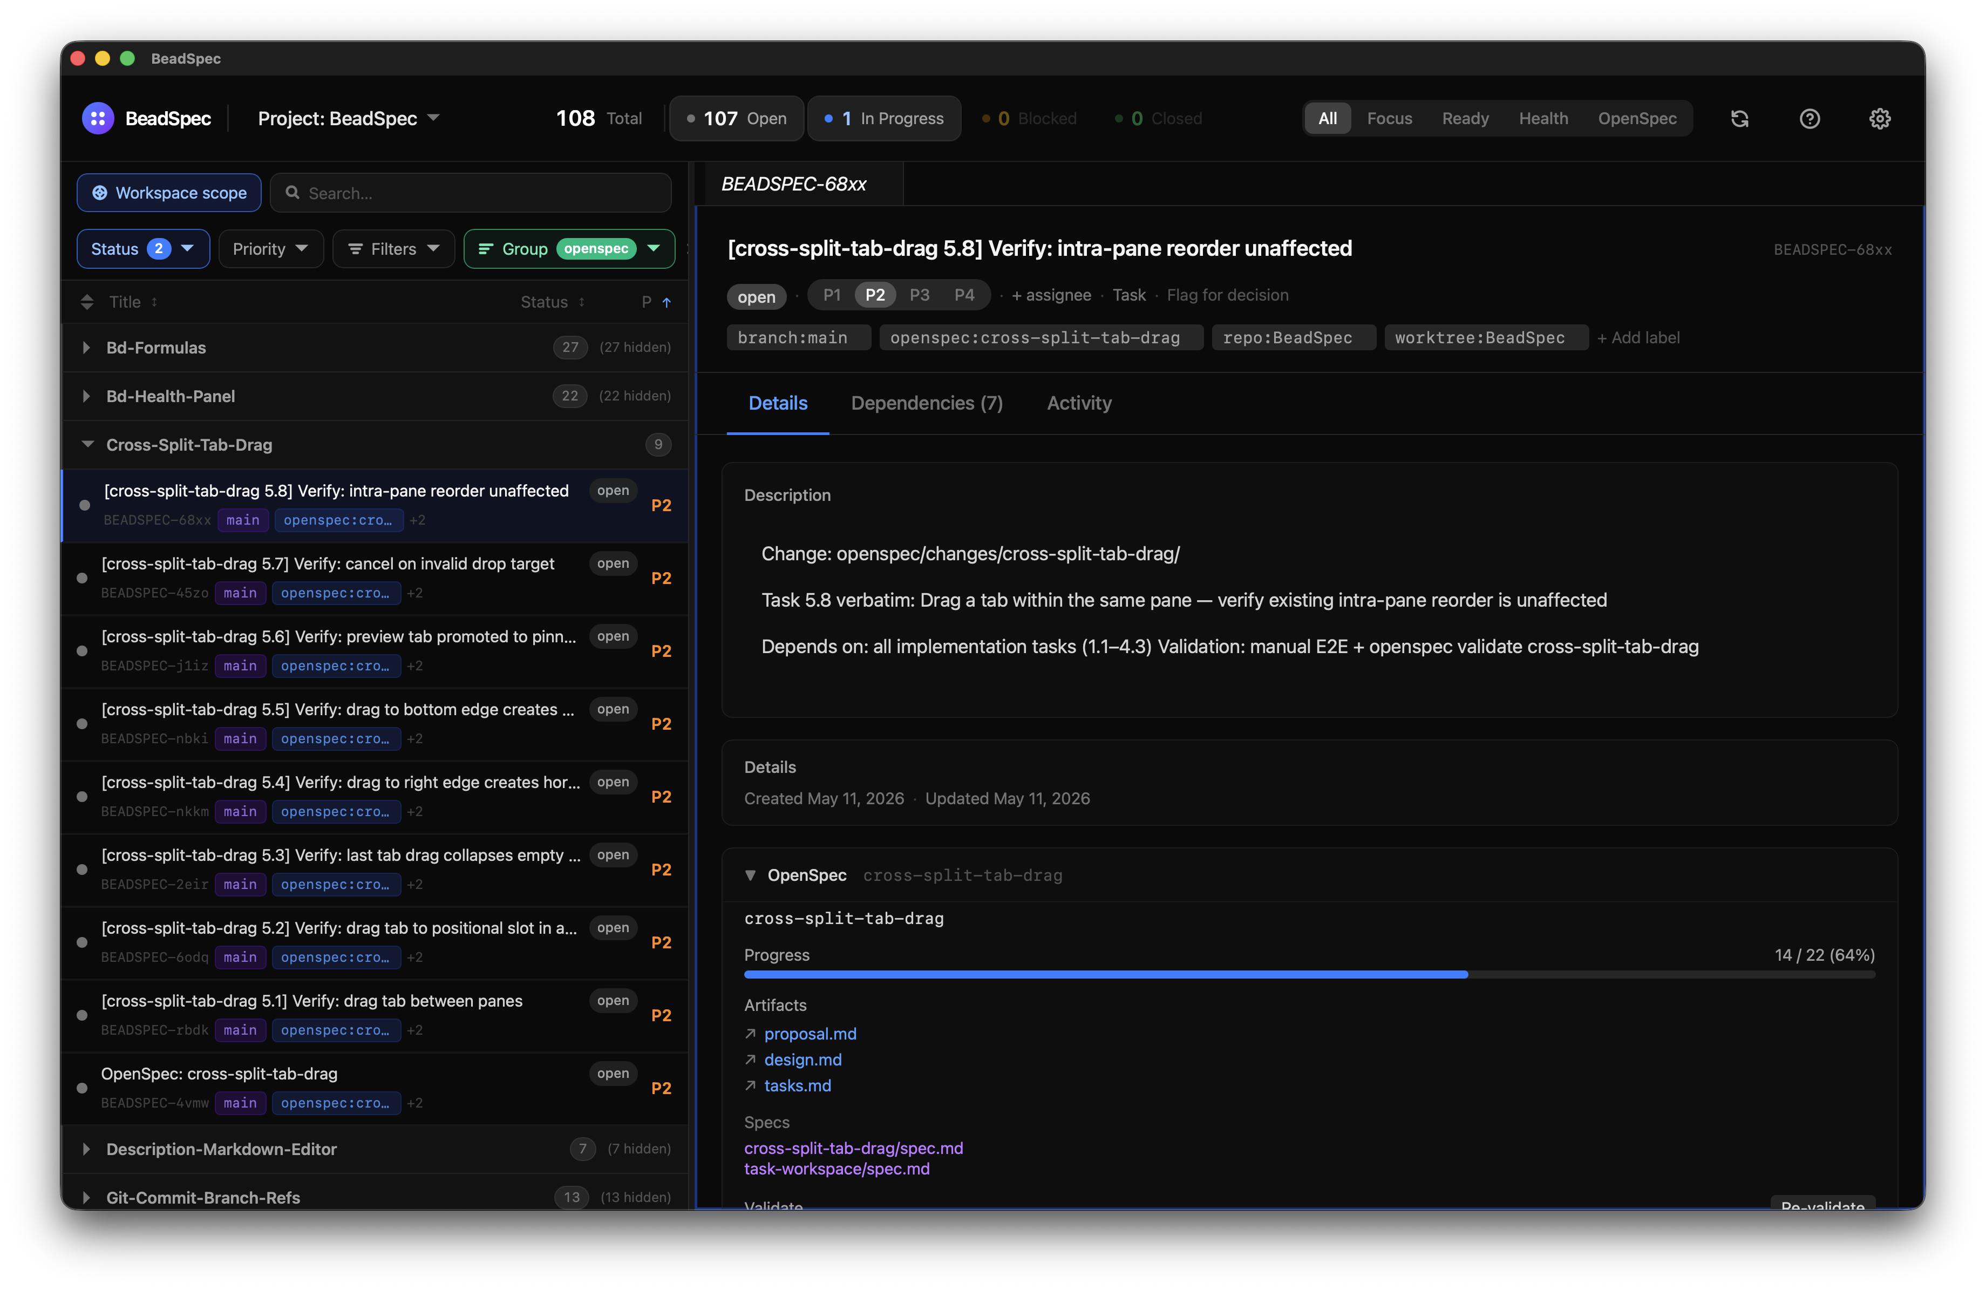Click the priority column sort arrow
The image size is (1986, 1290).
pos(666,302)
